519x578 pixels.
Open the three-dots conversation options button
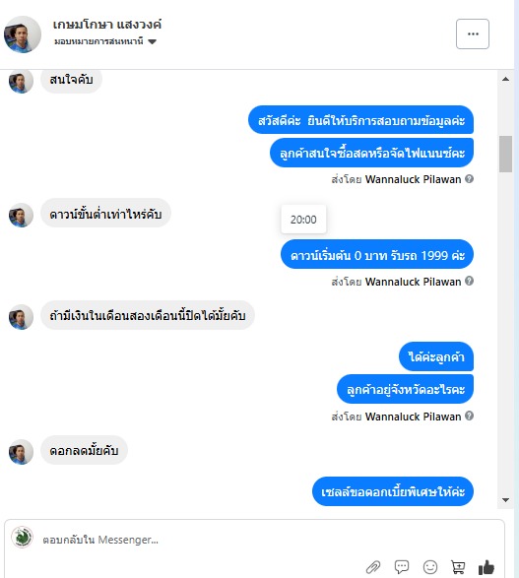click(473, 33)
